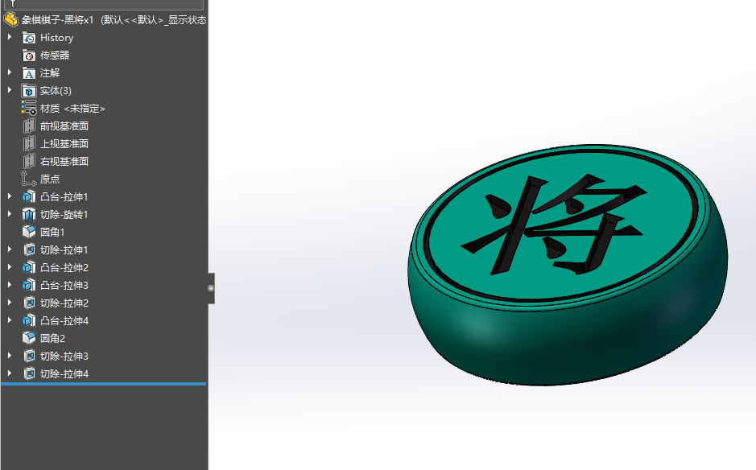Select the 圆角2 label

tap(52, 338)
